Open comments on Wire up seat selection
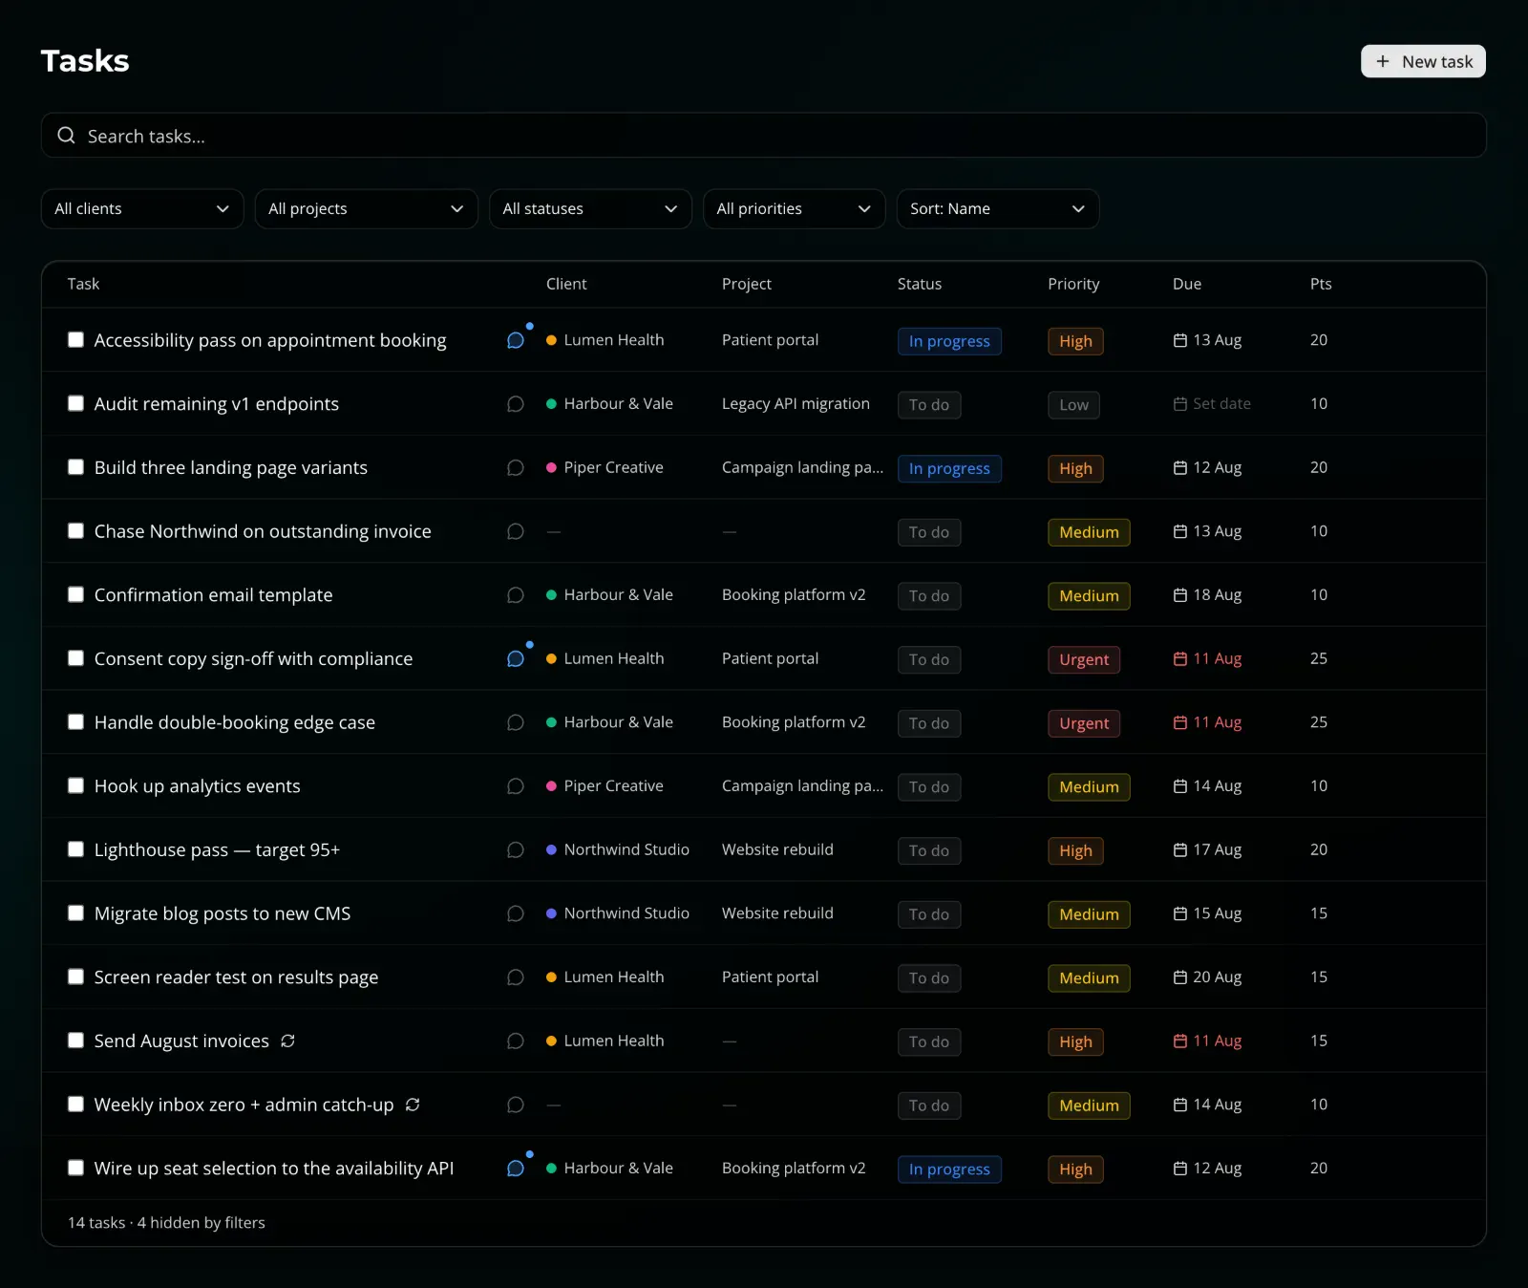Screen dimensions: 1528x1288 pos(516,1169)
